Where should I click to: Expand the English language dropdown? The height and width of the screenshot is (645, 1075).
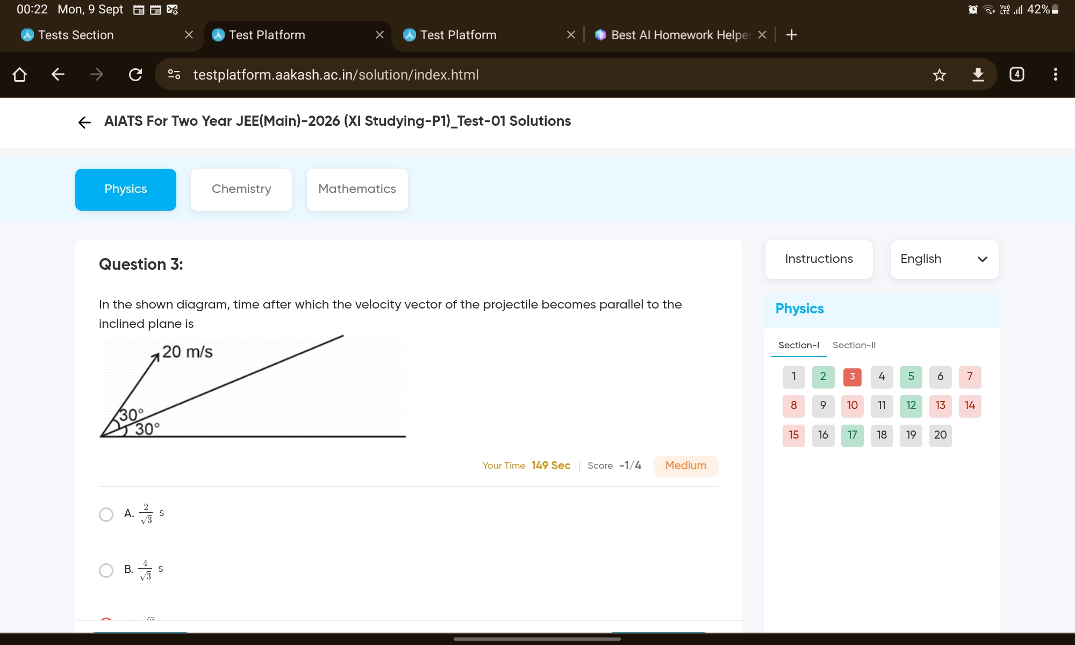click(944, 259)
